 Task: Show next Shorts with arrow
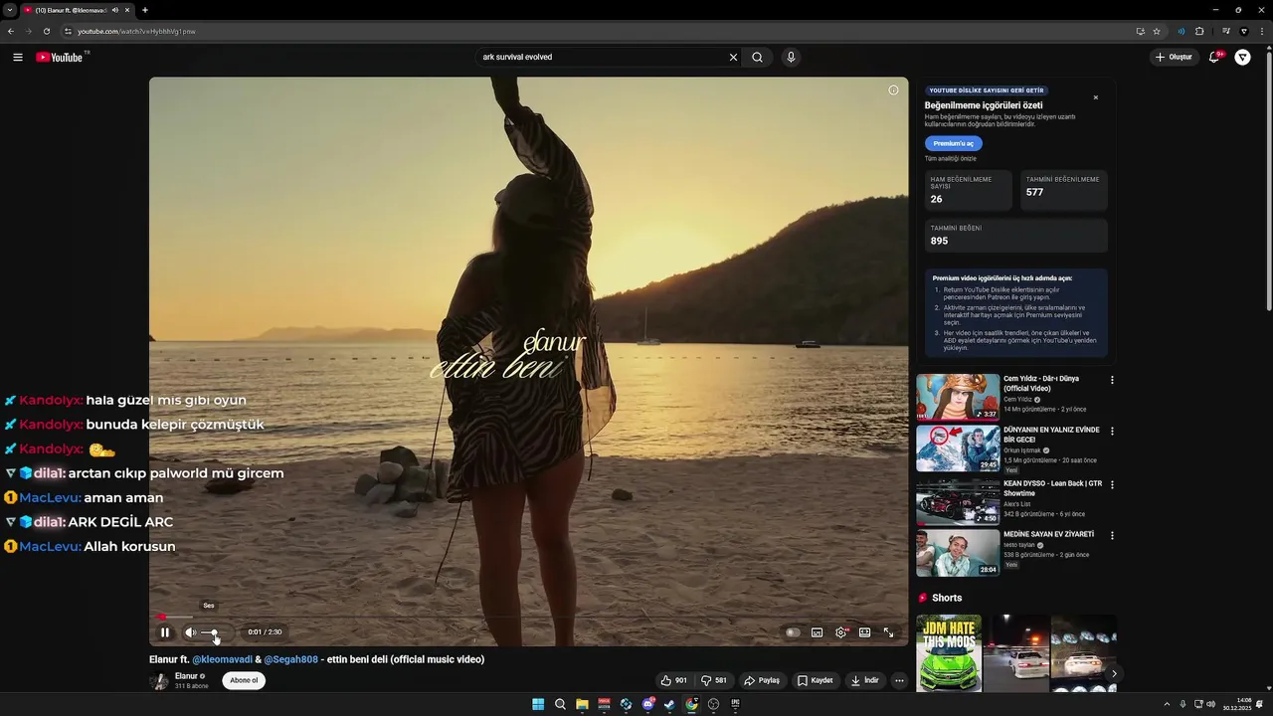point(1114,674)
